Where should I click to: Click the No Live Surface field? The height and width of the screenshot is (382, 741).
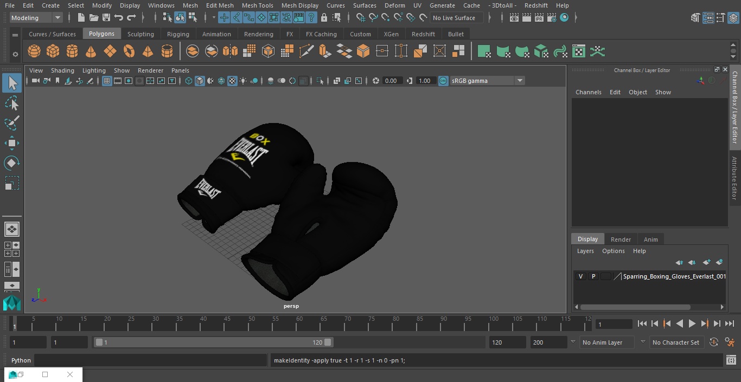[457, 18]
